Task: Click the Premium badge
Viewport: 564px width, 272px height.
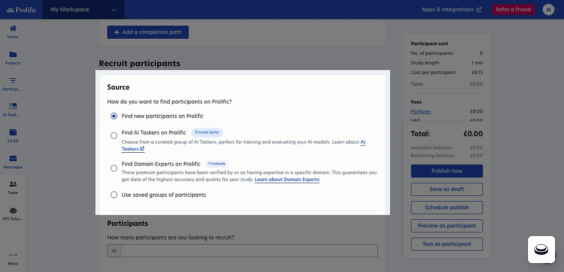Action: point(217,164)
